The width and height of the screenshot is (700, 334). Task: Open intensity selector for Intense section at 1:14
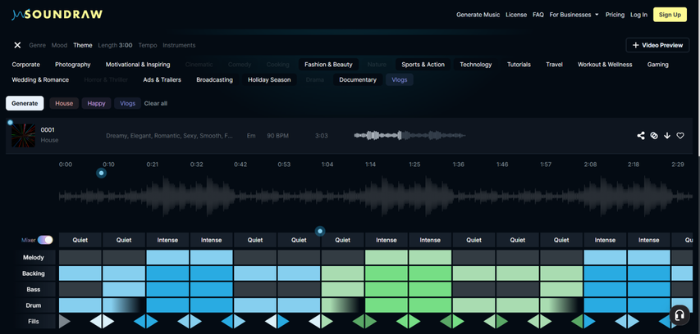[387, 240]
